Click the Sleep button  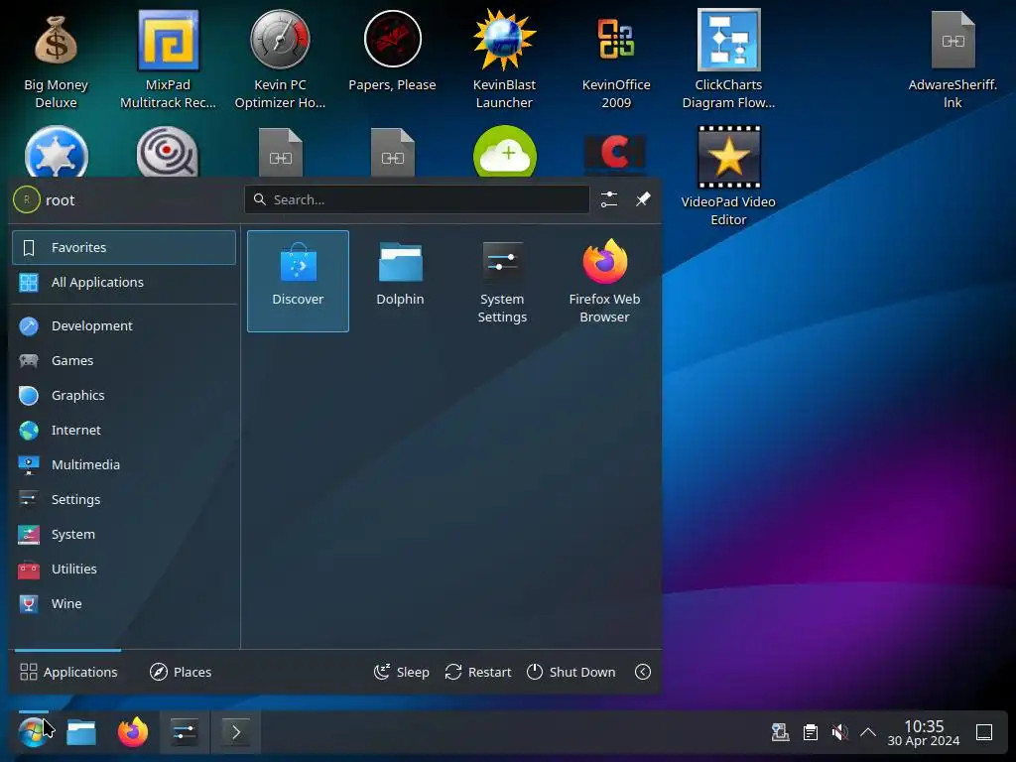pyautogui.click(x=402, y=672)
